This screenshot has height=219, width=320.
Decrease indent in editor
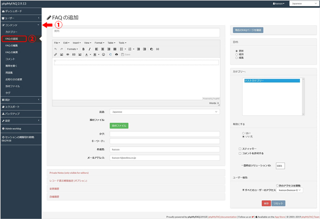click(x=139, y=49)
